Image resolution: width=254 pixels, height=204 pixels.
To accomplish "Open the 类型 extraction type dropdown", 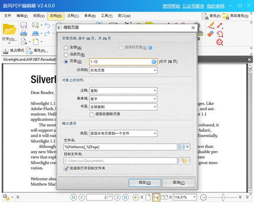I will (123, 134).
